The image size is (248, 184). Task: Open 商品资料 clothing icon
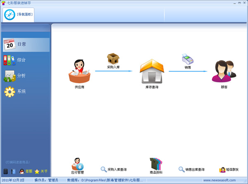coord(156,164)
